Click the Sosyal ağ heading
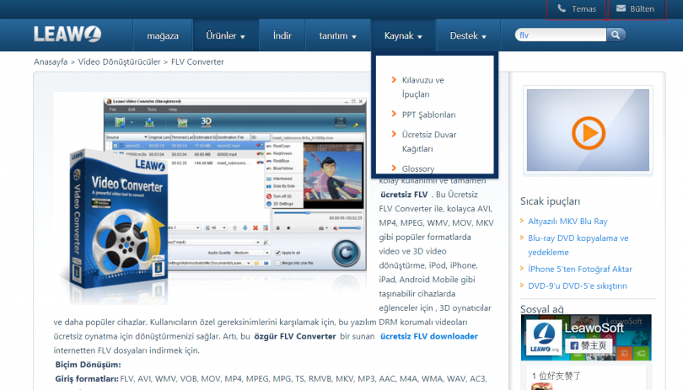 (x=542, y=309)
